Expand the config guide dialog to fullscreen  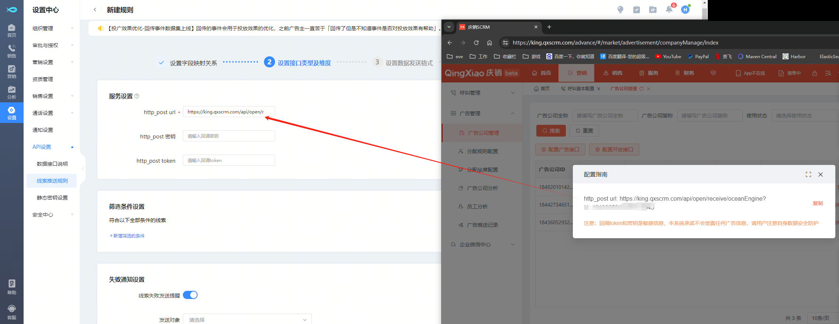coord(808,175)
